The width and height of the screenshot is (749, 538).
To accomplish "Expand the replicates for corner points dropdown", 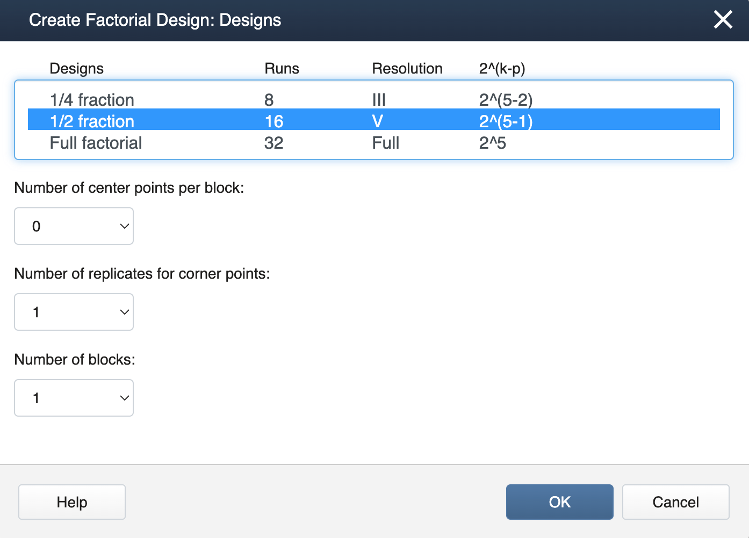I will (x=74, y=312).
